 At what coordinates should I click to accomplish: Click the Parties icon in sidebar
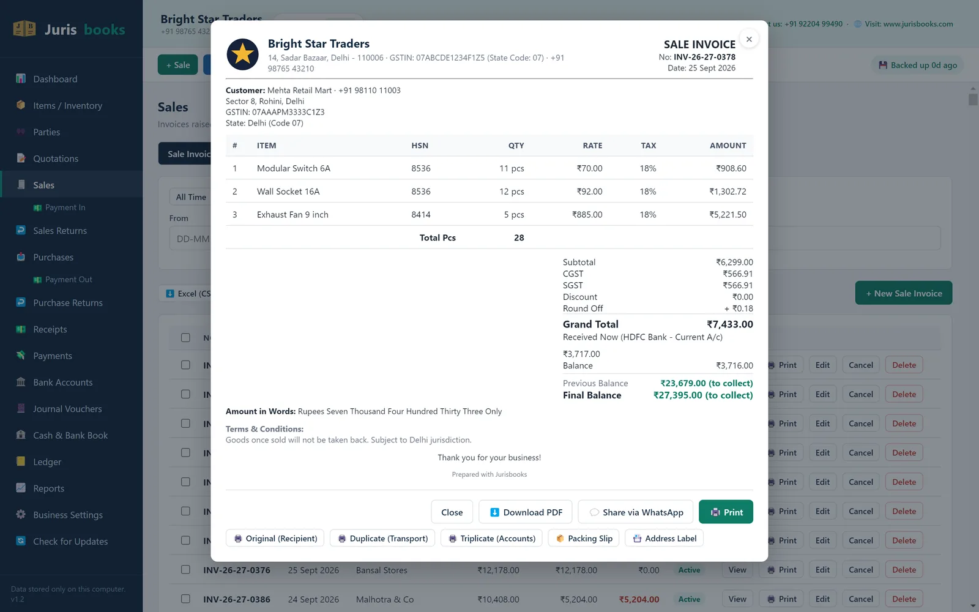[x=21, y=132]
